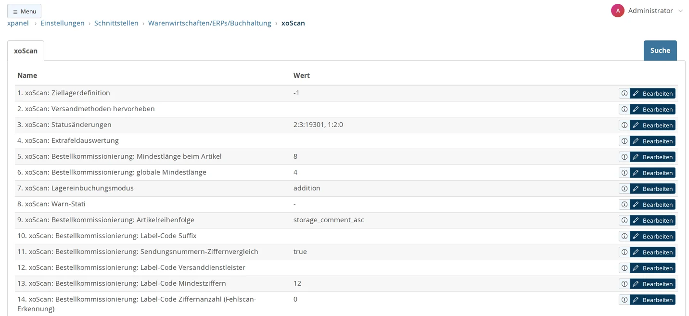Click value -1 for Ziellagerdefinition
The height and width of the screenshot is (316, 689).
pyautogui.click(x=296, y=93)
